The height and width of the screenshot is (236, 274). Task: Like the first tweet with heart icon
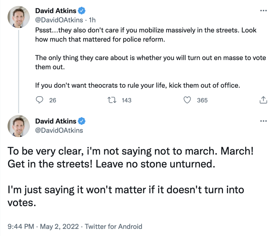pyautogui.click(x=188, y=100)
